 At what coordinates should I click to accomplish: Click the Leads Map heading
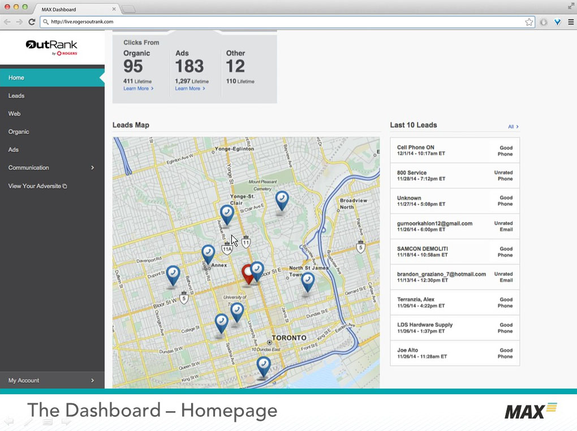coord(131,125)
